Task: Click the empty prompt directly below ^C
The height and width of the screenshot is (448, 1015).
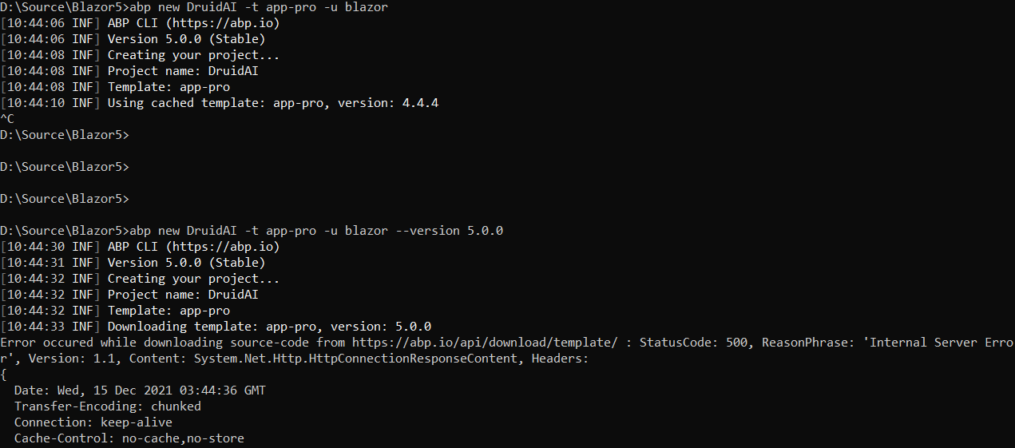Action: pos(64,135)
